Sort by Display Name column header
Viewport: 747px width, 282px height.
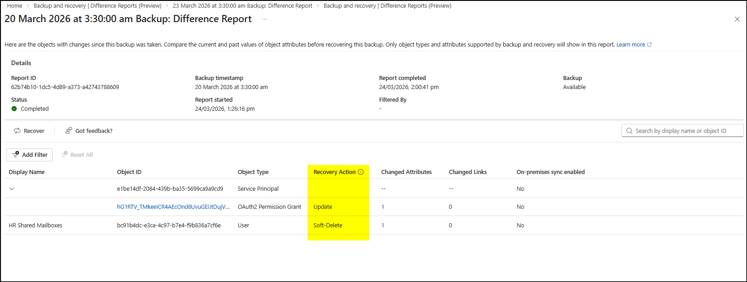[x=27, y=172]
